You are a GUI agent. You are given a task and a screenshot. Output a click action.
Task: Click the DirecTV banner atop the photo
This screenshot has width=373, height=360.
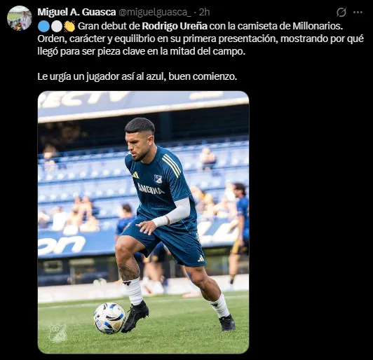click(x=144, y=104)
